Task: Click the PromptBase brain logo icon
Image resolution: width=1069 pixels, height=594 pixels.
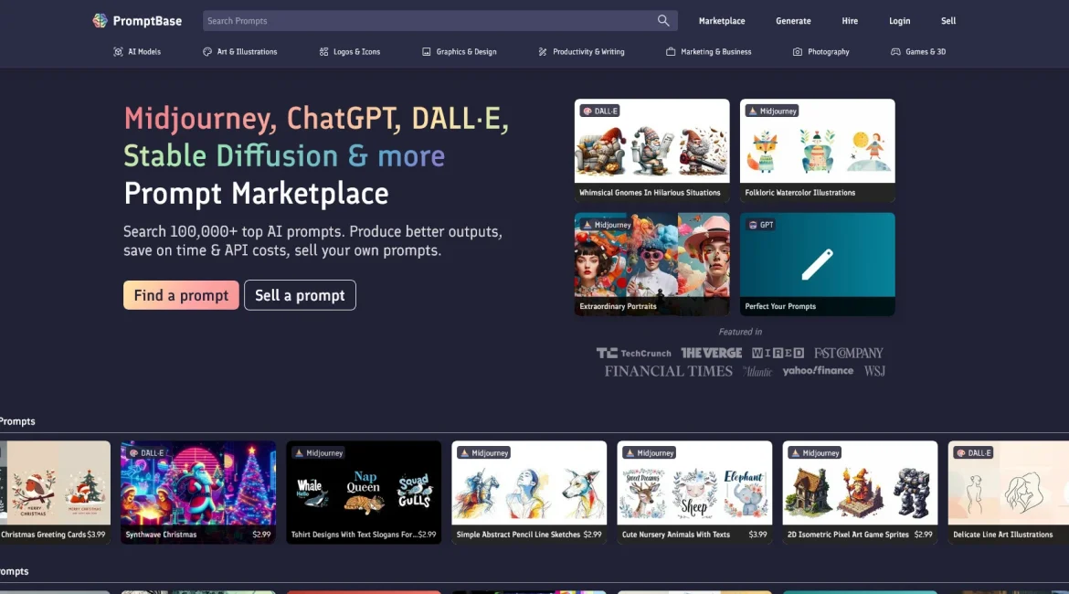Action: (101, 20)
